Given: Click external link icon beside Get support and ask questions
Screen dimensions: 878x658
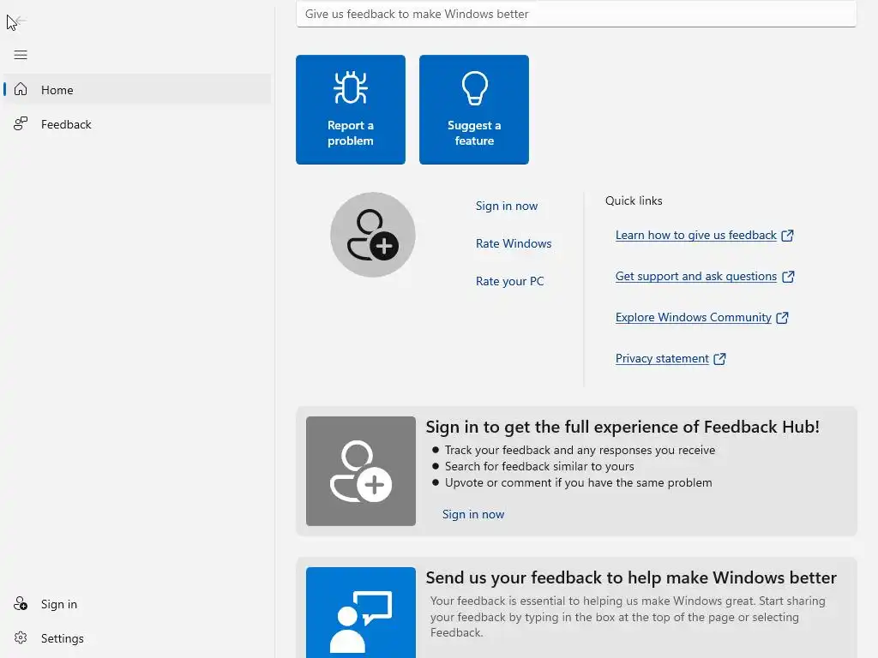Looking at the screenshot, I should pos(788,277).
